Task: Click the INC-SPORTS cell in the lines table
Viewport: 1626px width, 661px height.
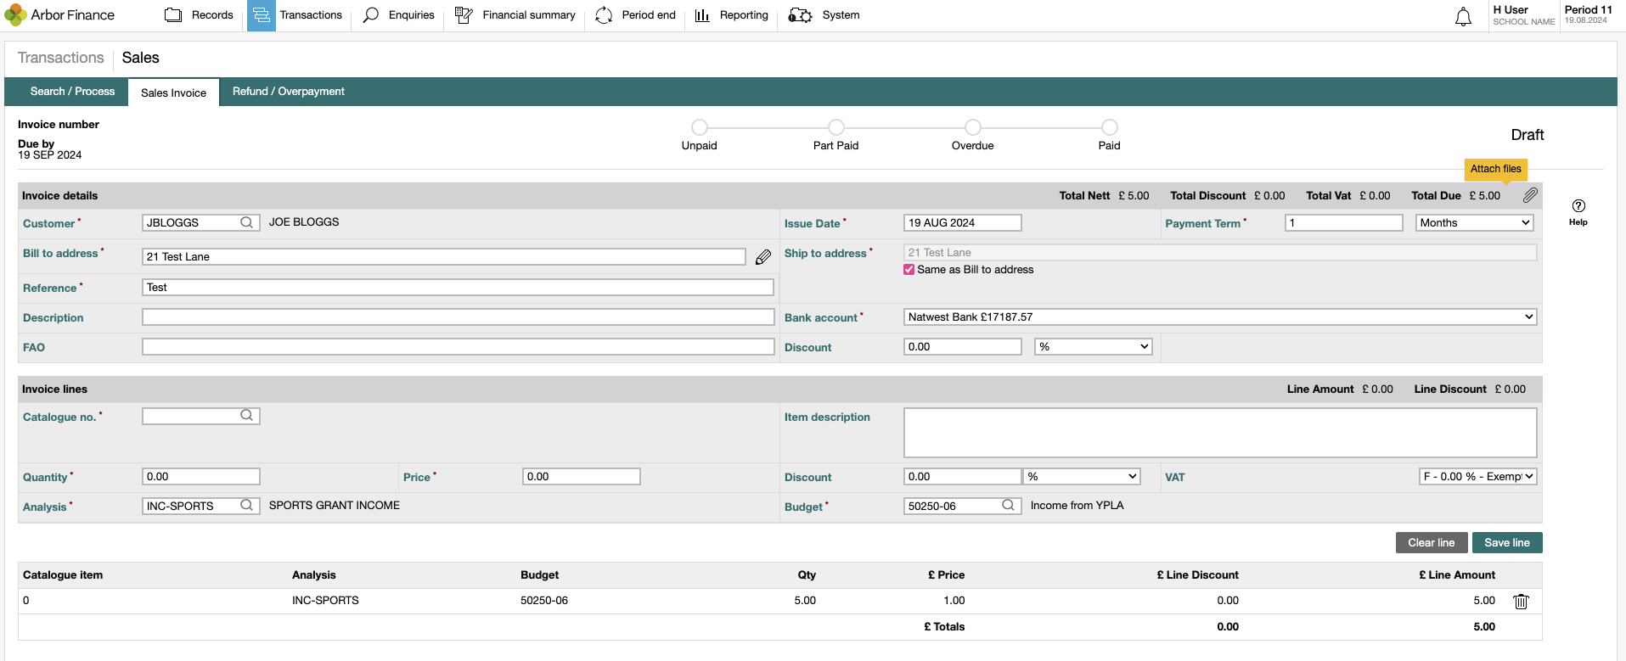Action: click(325, 601)
